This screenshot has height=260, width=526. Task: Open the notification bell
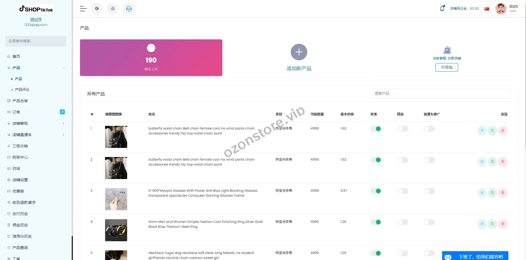[442, 9]
